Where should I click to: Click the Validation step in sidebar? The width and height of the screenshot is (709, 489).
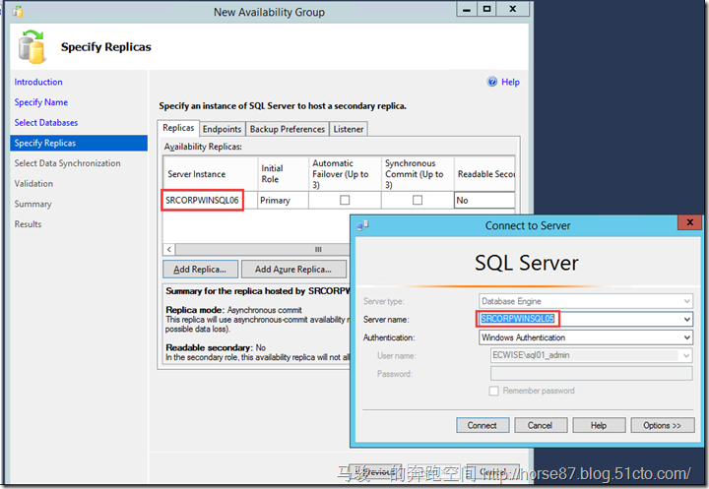tap(33, 183)
